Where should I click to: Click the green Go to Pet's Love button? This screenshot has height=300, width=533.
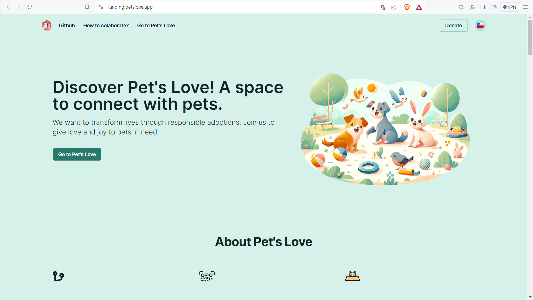click(77, 154)
